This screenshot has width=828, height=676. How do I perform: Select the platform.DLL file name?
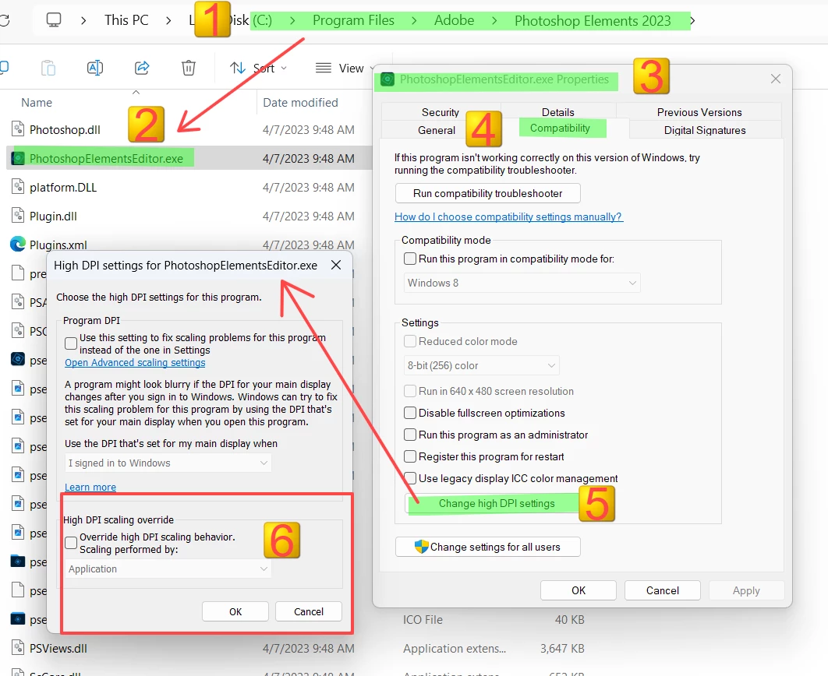[63, 187]
